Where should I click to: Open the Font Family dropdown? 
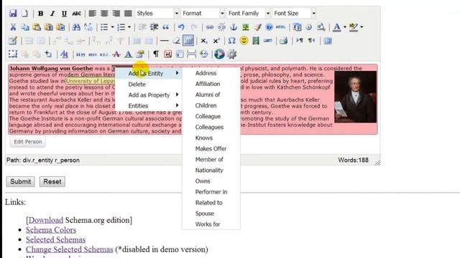tap(249, 14)
